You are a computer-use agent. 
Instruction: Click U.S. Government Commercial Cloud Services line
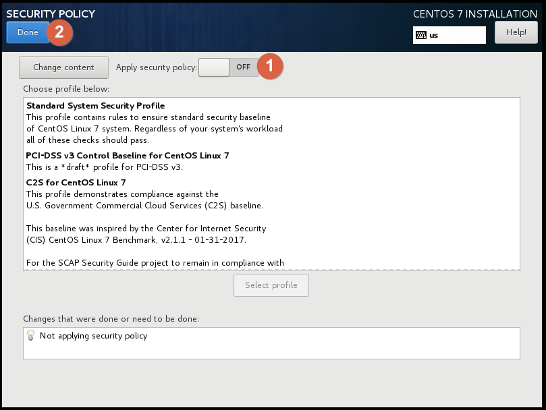(145, 206)
